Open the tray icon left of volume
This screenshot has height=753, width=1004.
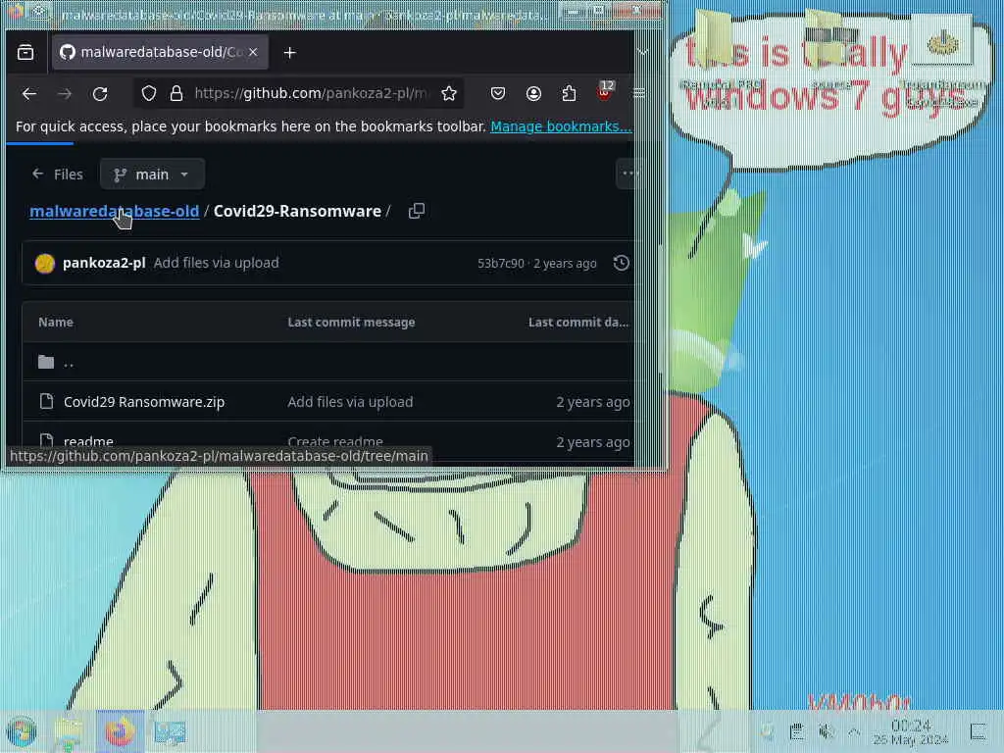click(x=796, y=731)
